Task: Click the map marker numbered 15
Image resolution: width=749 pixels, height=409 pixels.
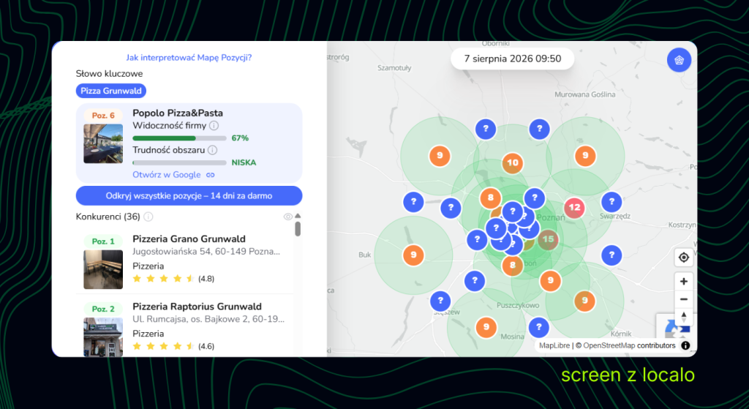Action: (x=548, y=239)
